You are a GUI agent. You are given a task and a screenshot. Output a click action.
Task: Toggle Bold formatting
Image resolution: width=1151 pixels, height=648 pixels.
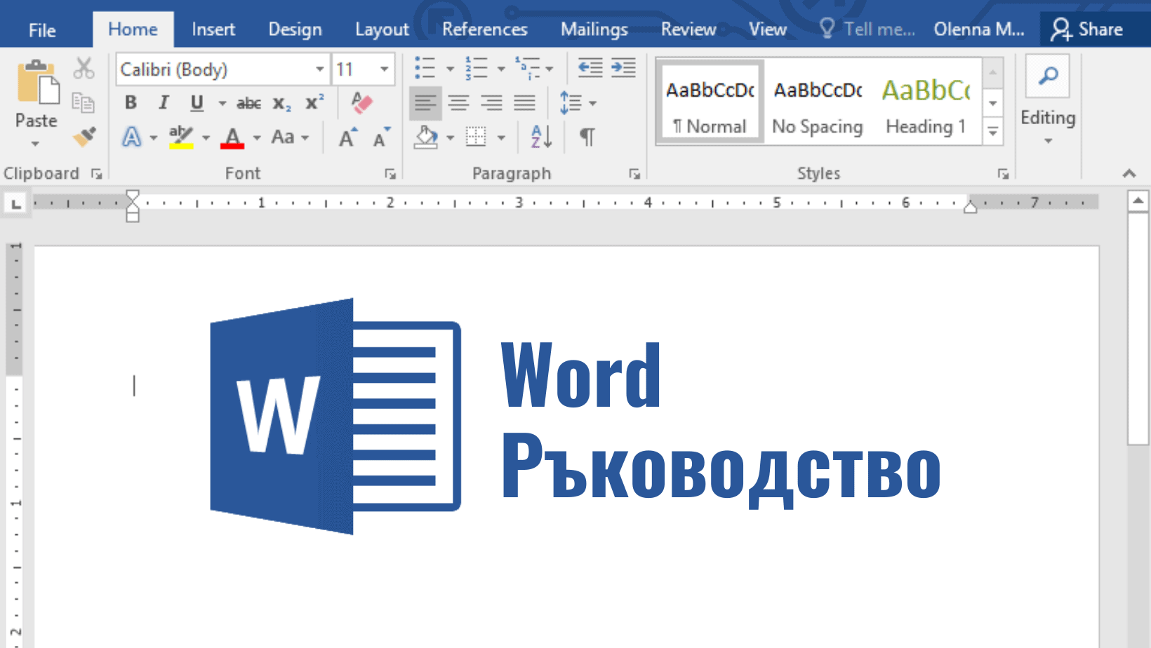coord(131,103)
